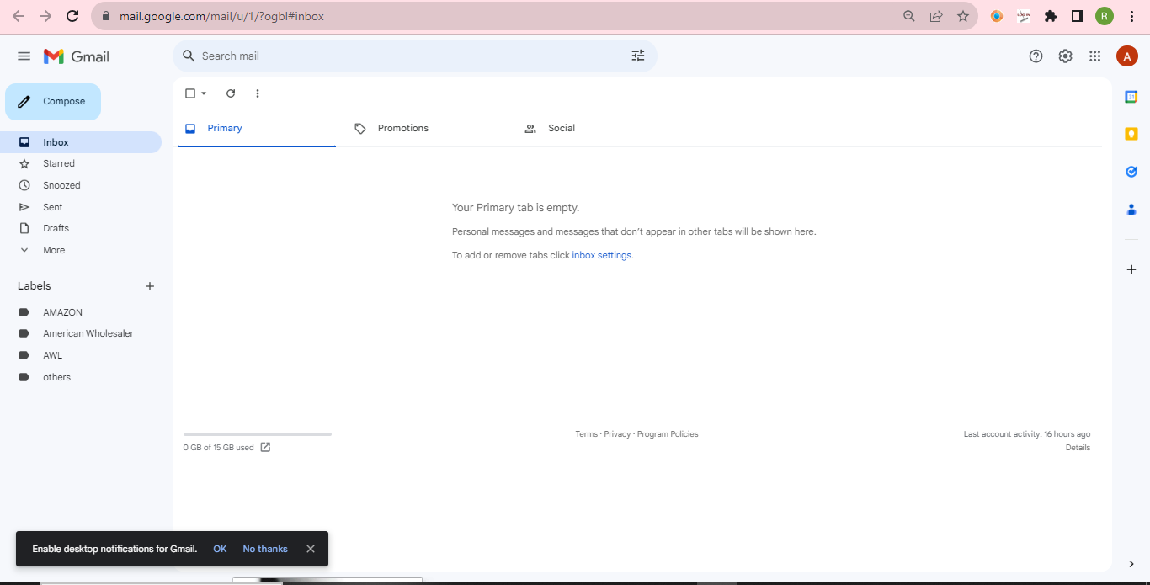This screenshot has width=1150, height=585.
Task: Switch to the Social tab
Action: (x=596, y=129)
